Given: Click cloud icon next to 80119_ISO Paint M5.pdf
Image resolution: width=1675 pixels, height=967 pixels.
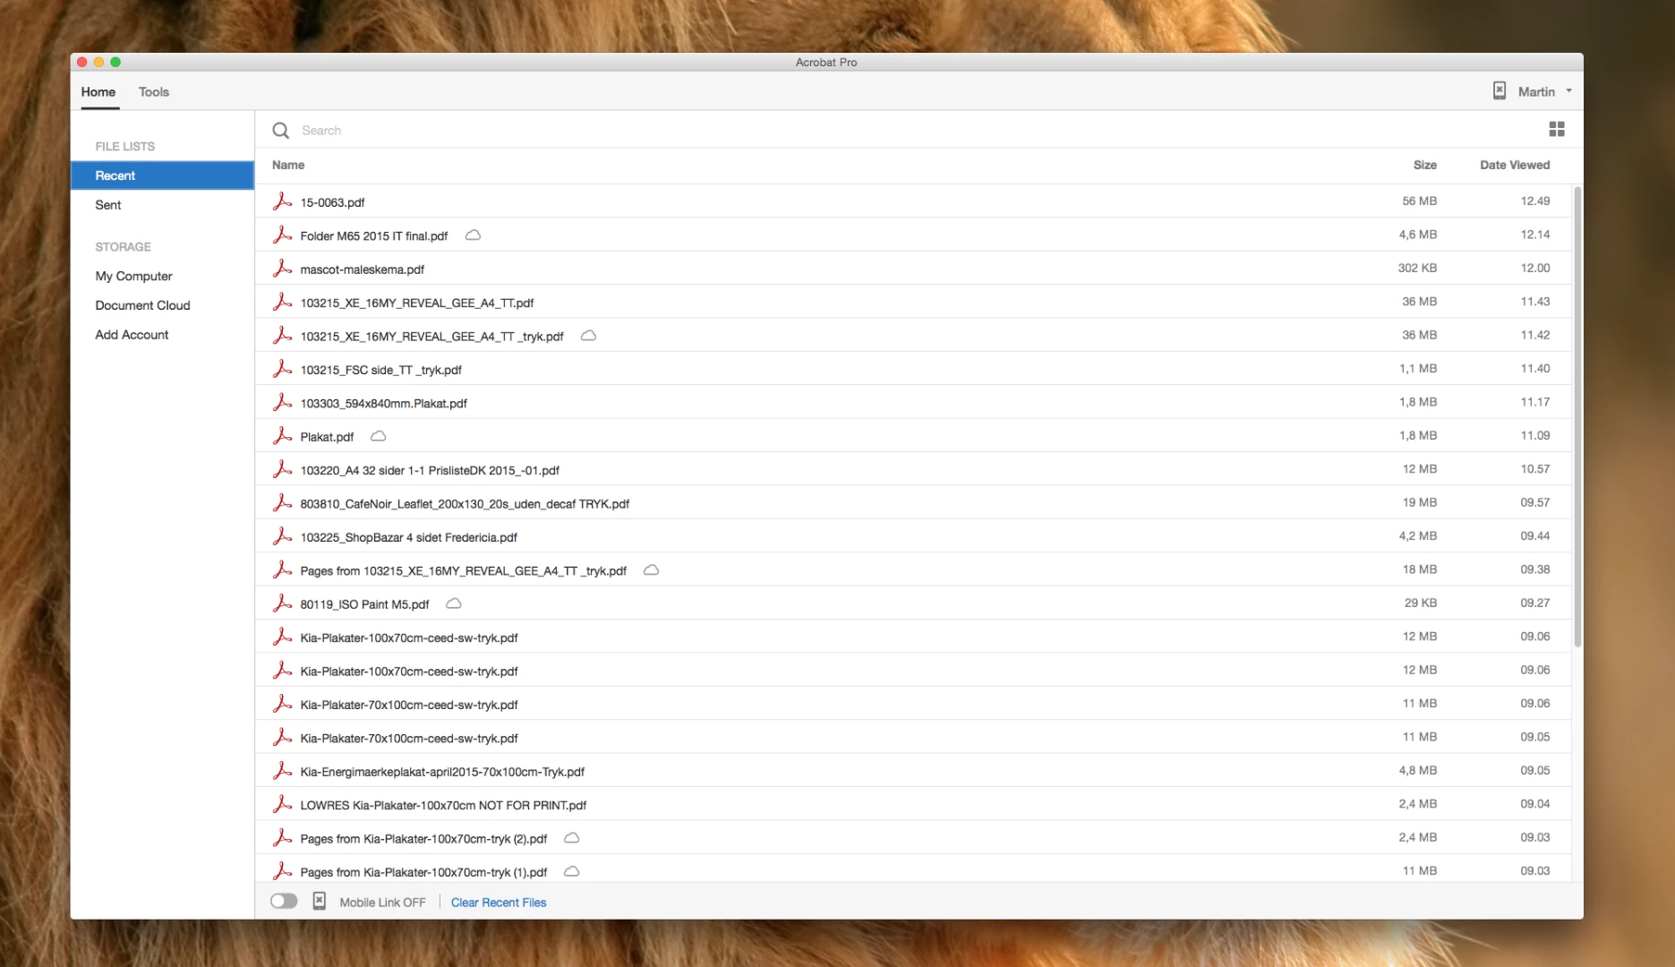Looking at the screenshot, I should (454, 603).
